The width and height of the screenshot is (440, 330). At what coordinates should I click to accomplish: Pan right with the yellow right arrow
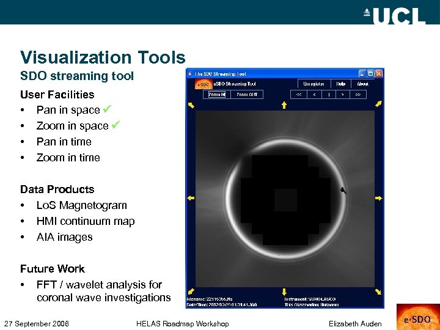pos(378,198)
